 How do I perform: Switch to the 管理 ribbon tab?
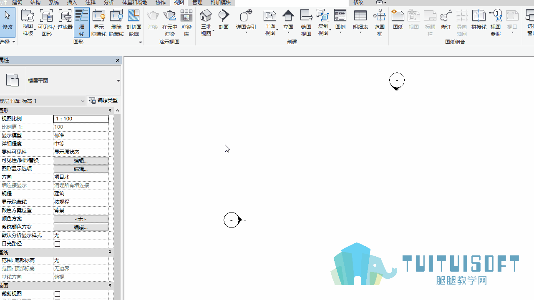[197, 2]
